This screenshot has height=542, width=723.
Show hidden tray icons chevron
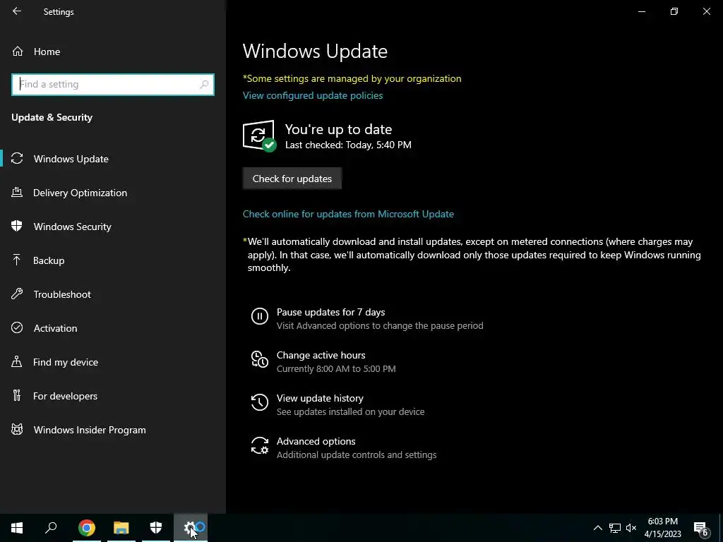point(597,528)
